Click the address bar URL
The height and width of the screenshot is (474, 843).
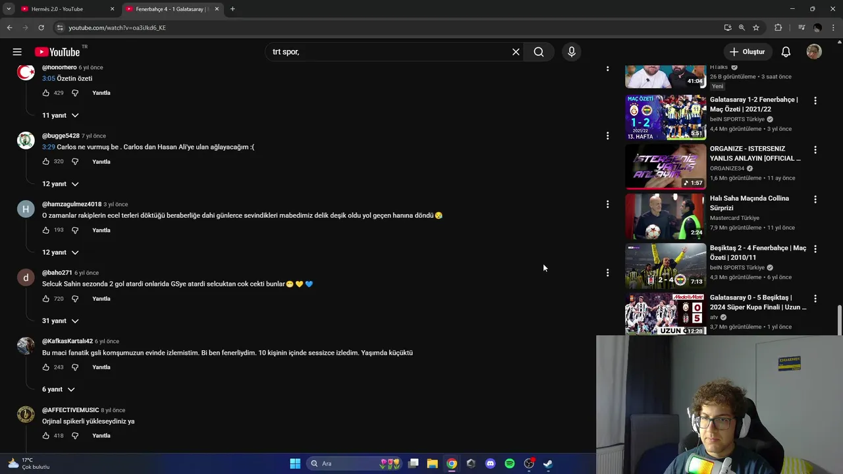coord(117,28)
